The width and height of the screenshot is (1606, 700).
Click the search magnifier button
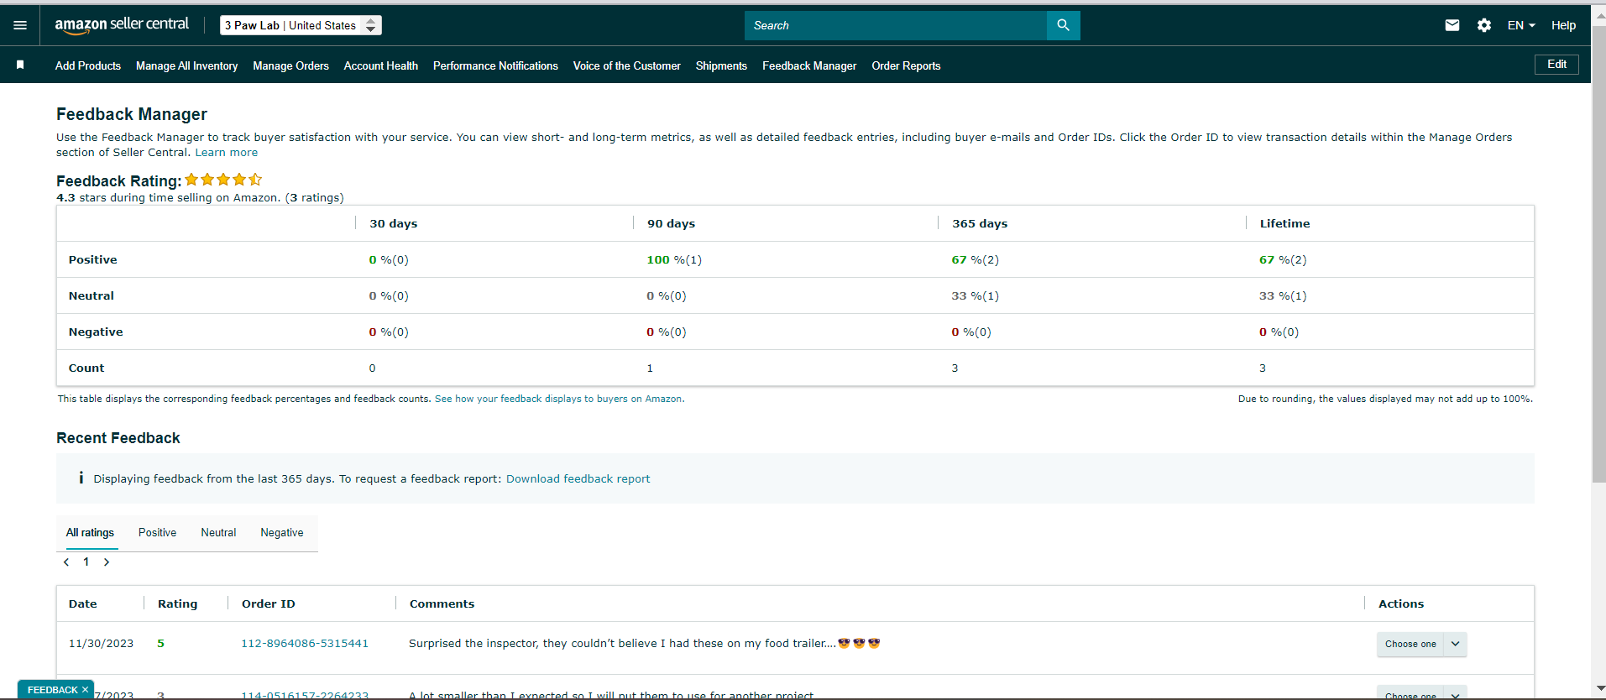1063,25
